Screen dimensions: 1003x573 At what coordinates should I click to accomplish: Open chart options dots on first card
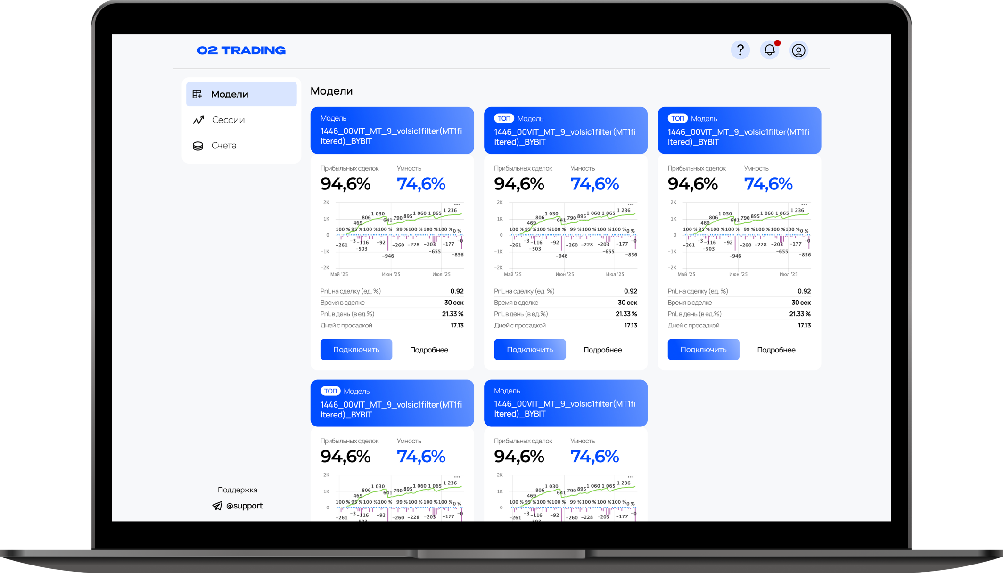[x=457, y=205]
